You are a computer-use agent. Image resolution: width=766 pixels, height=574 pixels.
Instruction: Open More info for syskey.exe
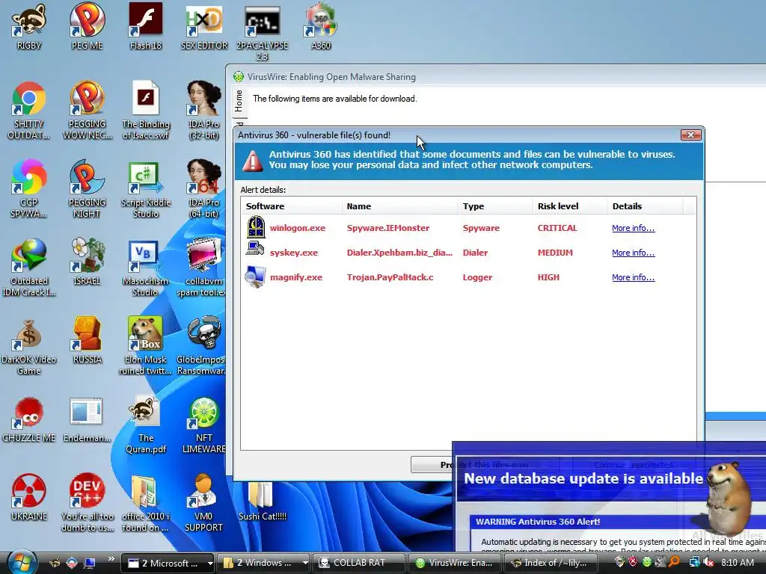(x=633, y=253)
